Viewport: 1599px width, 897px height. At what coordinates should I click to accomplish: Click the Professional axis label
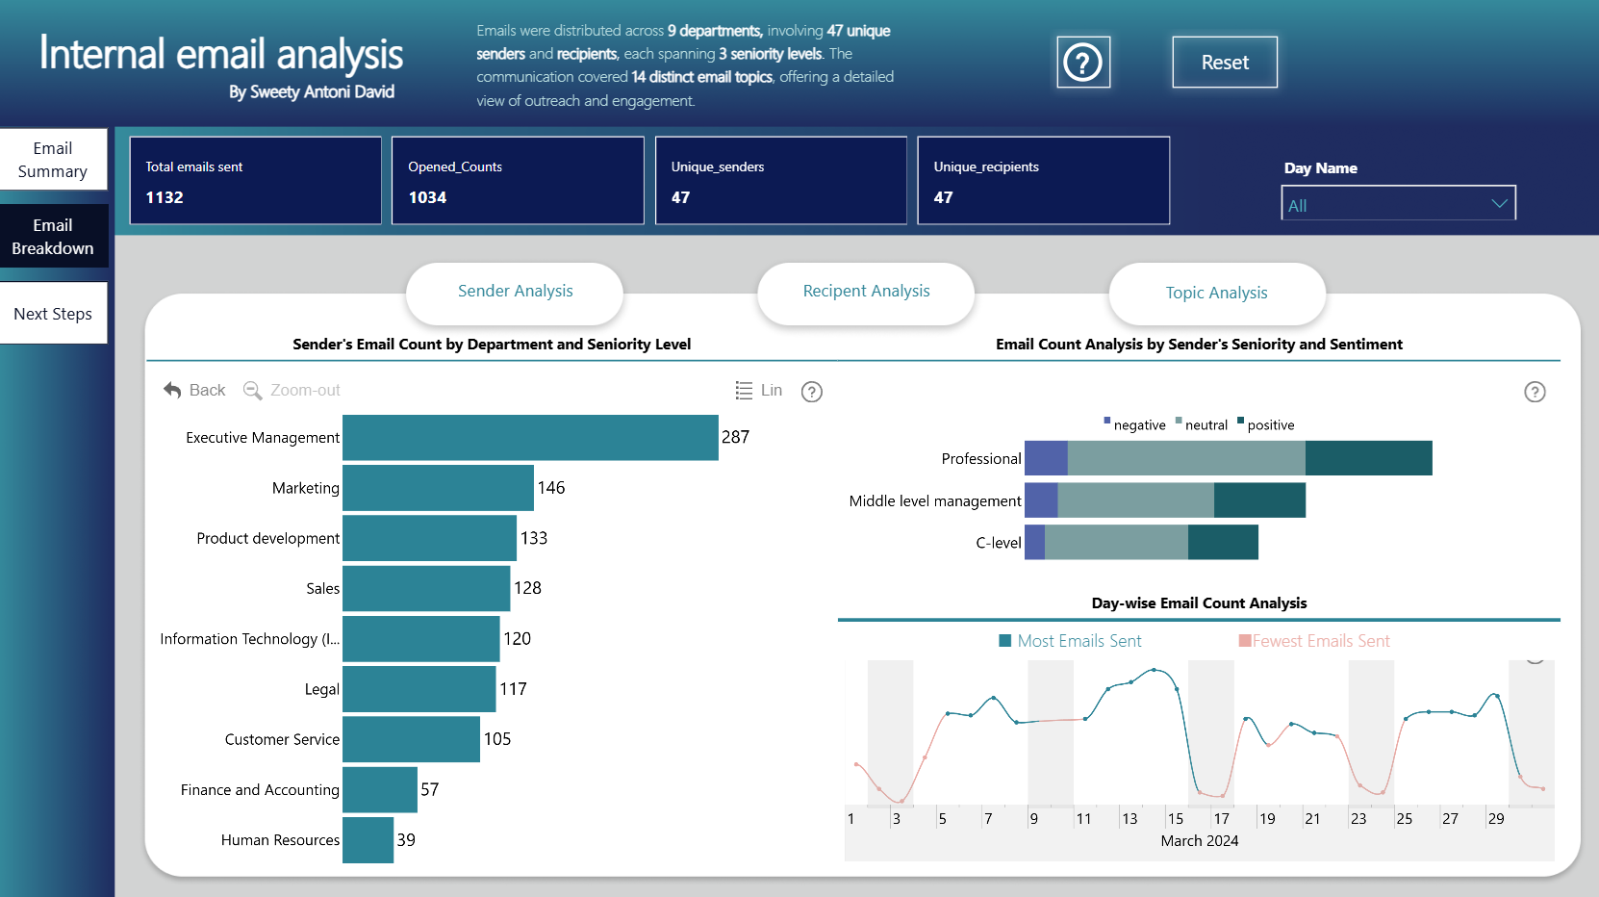[981, 459]
